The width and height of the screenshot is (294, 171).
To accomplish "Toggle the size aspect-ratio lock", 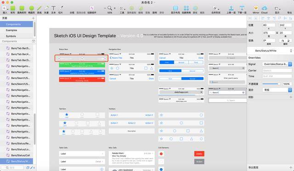I will coord(277,33).
